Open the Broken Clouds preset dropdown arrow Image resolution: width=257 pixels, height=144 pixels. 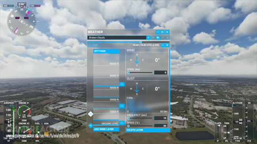(148, 38)
